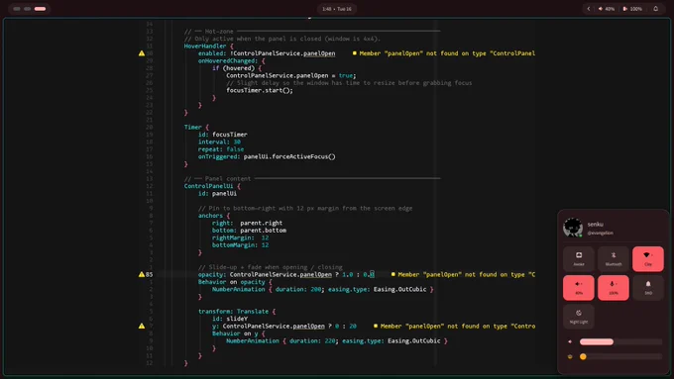Viewport: 674px width, 379px height.
Task: Switch to the second workspace indicator
Action: (27, 9)
